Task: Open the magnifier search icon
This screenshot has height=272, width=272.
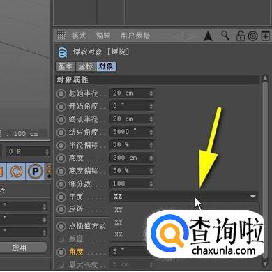Action: tap(225, 36)
